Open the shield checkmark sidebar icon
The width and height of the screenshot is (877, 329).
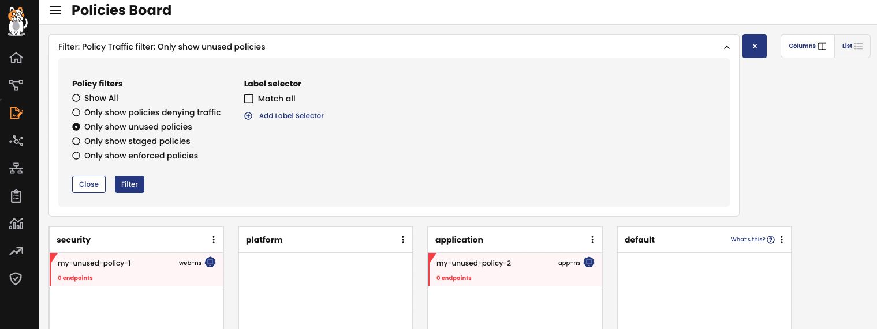tap(16, 279)
